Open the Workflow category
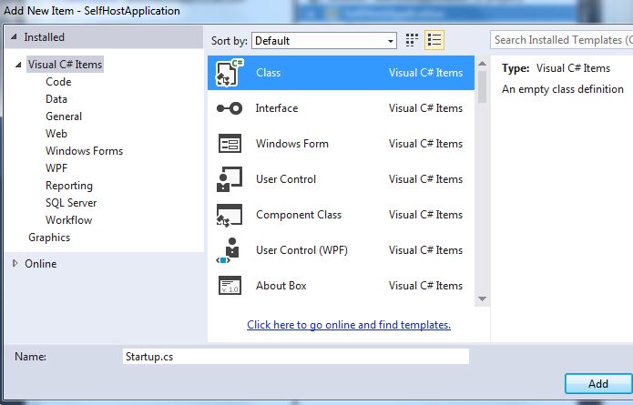Viewport: 633px width, 405px height. [x=69, y=220]
